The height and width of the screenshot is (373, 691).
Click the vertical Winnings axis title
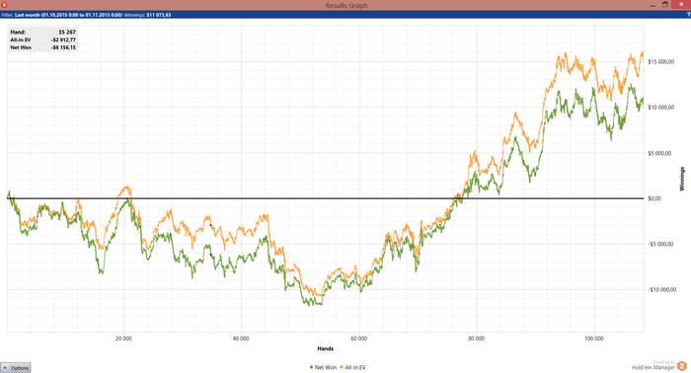682,179
